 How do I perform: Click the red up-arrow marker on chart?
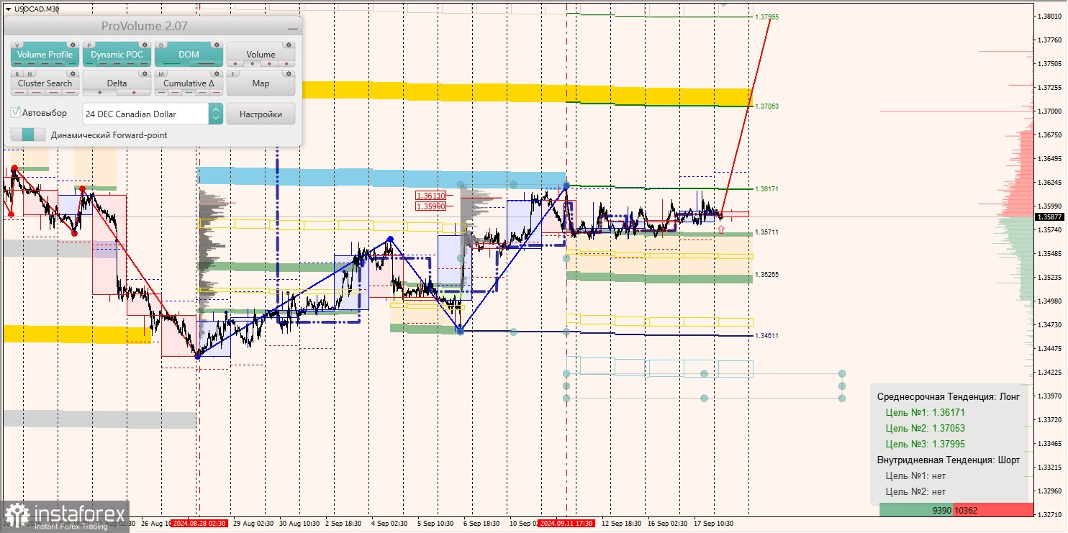721,229
